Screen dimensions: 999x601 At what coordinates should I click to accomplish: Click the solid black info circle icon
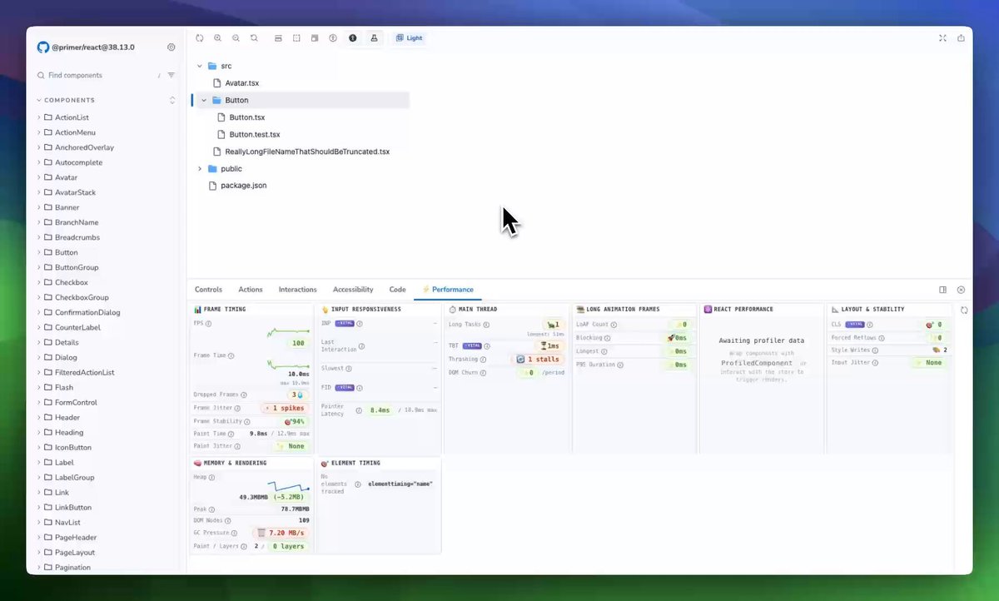click(x=353, y=38)
